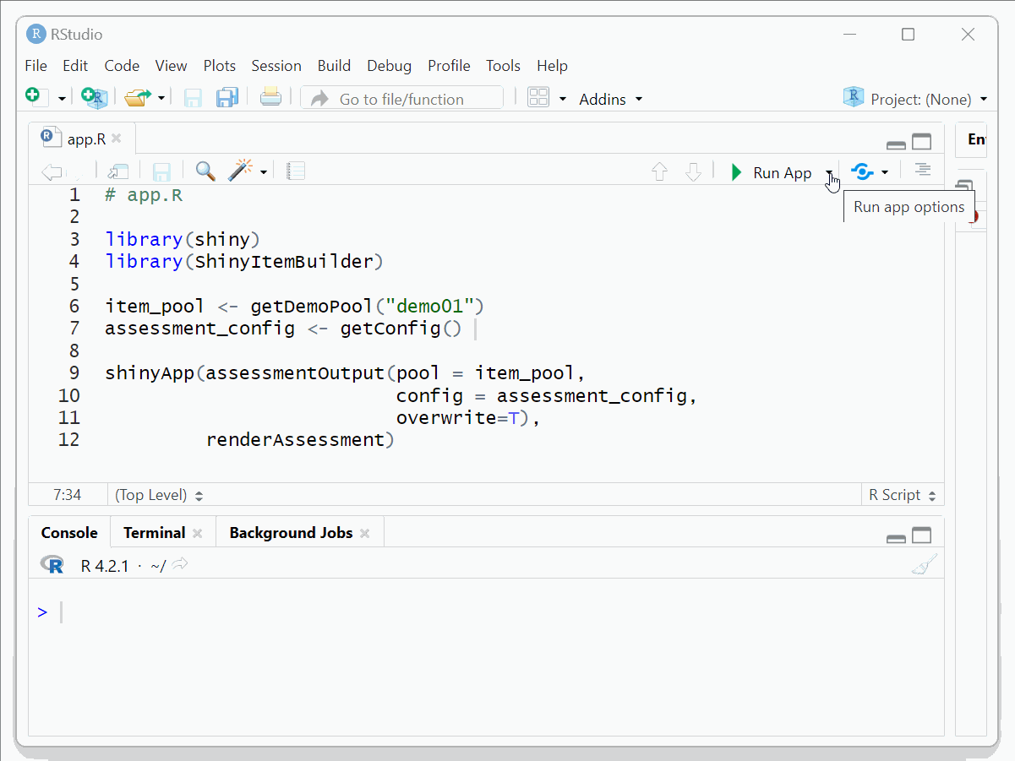Open the Build menu
This screenshot has height=761, width=1015.
pyautogui.click(x=334, y=66)
